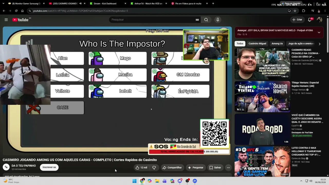Open the Thiago Ventura Especial video title
Image resolution: width=329 pixels, height=185 pixels.
click(305, 84)
